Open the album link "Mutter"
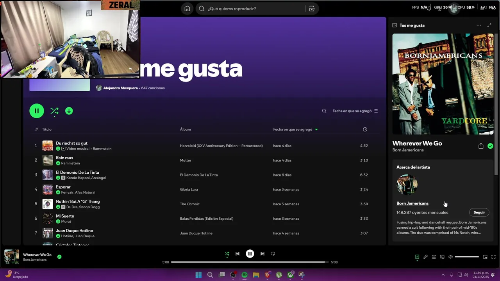The height and width of the screenshot is (281, 500). 186,160
